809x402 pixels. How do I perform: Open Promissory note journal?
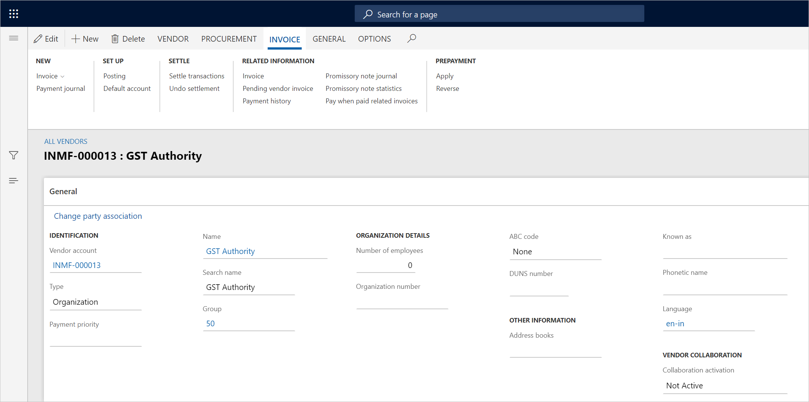click(361, 76)
